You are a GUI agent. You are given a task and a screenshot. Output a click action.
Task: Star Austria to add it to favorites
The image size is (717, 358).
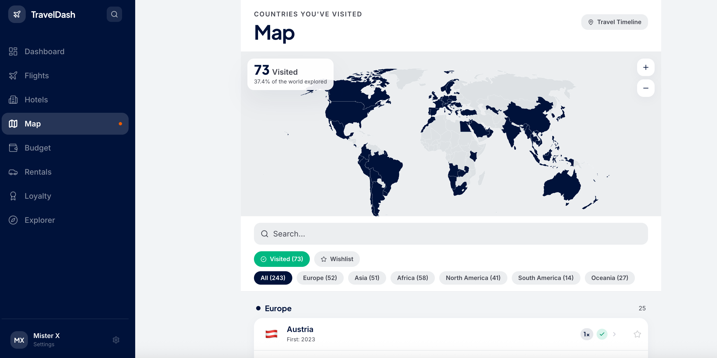[638, 334]
